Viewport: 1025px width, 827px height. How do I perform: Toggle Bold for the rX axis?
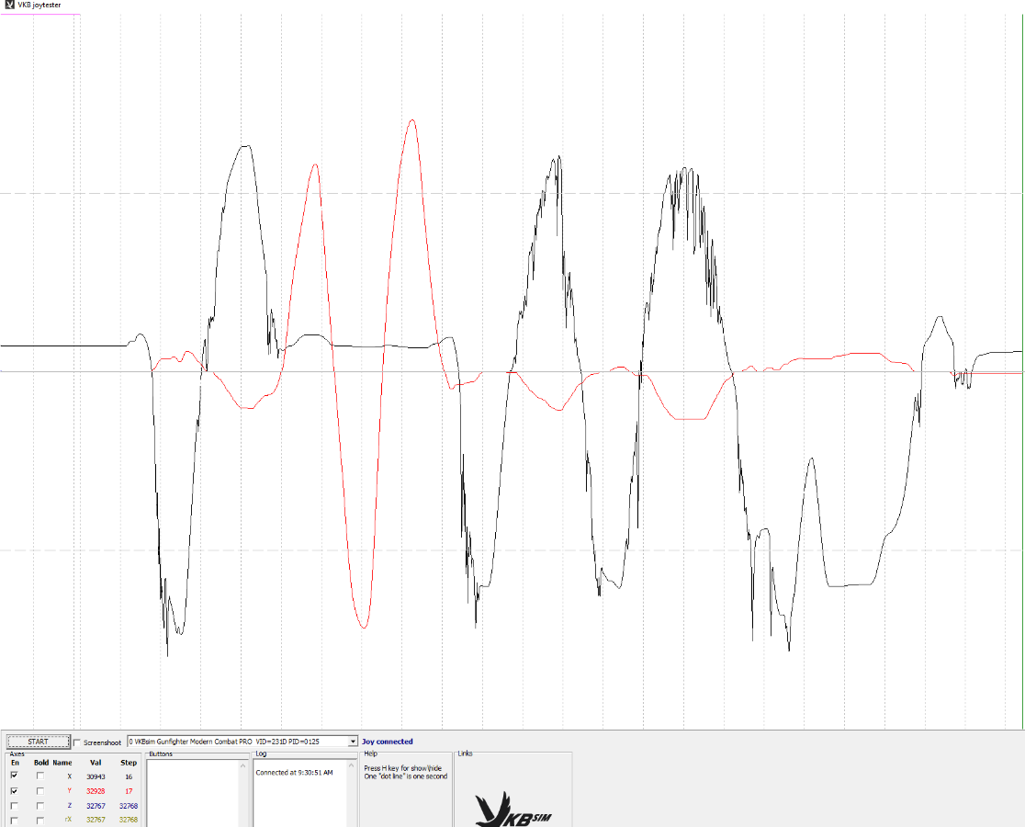[40, 820]
